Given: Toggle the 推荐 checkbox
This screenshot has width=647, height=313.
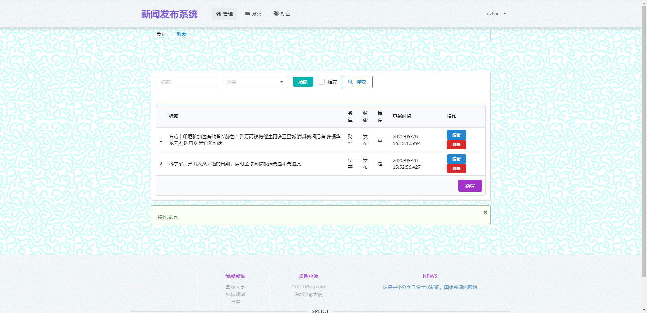Looking at the screenshot, I should (x=321, y=82).
